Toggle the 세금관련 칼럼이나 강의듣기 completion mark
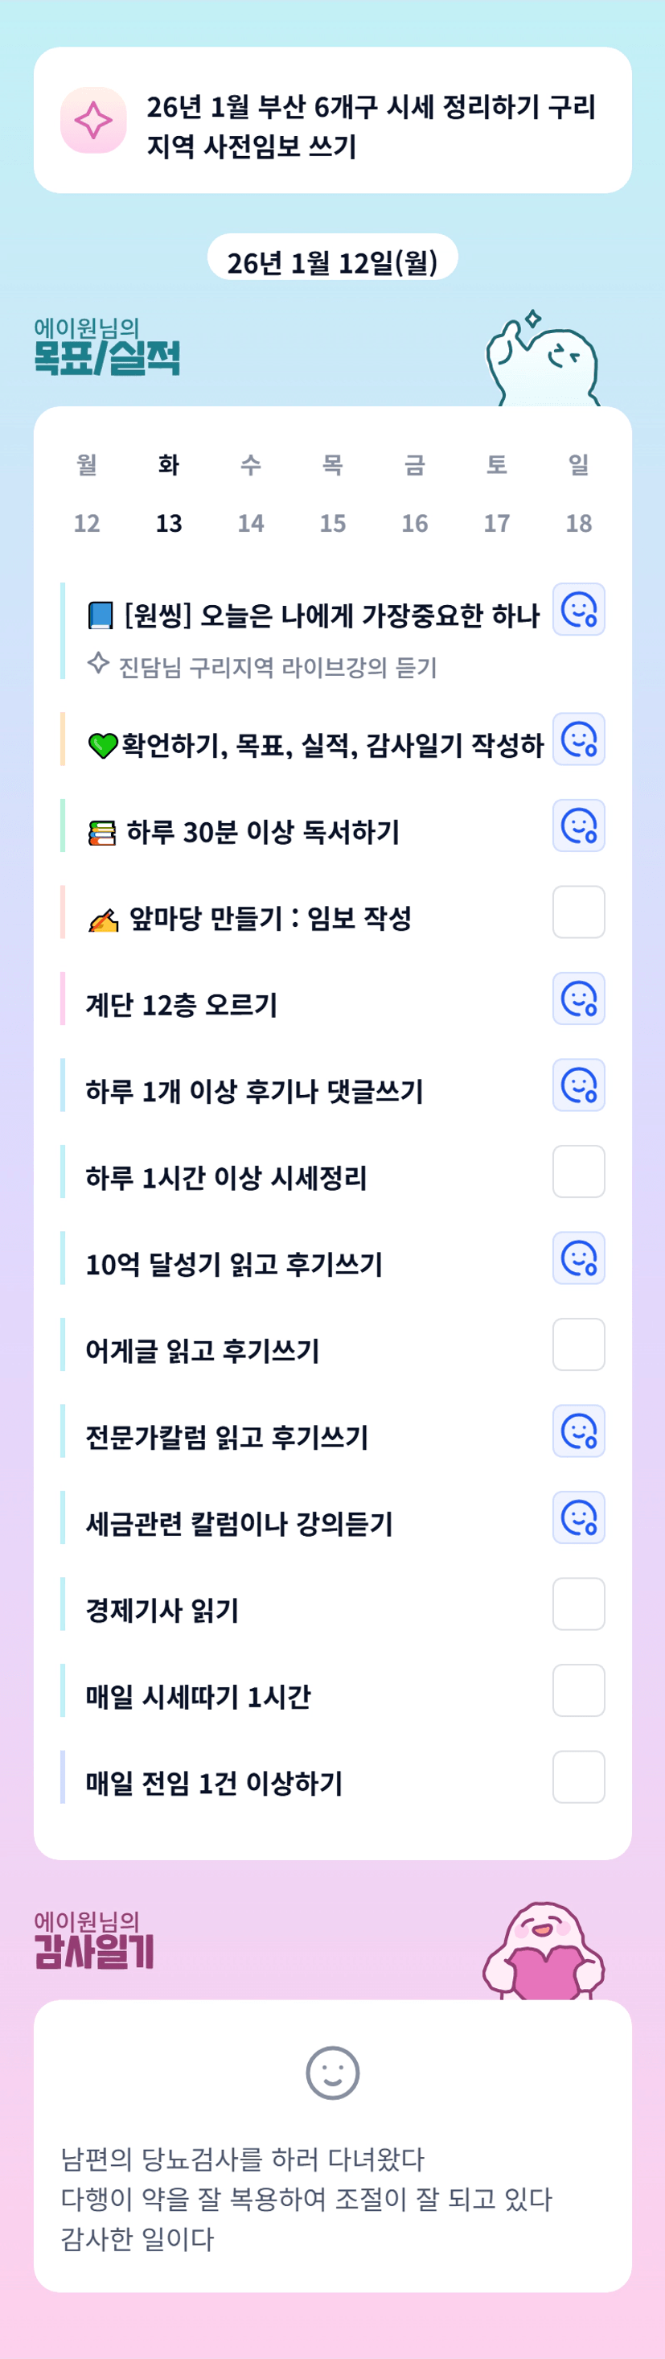Viewport: 665px width, 2359px height. pos(578,1517)
